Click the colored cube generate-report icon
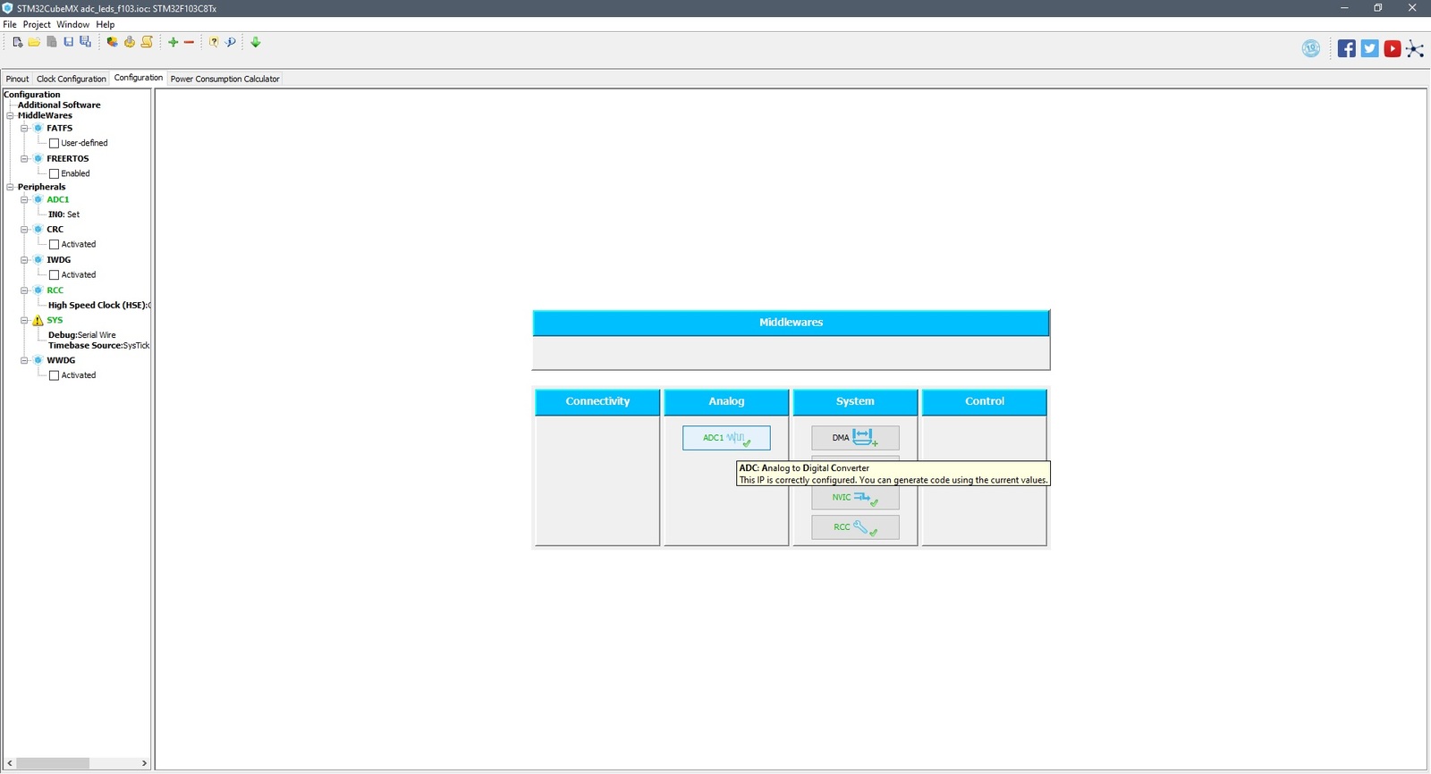 click(x=112, y=42)
